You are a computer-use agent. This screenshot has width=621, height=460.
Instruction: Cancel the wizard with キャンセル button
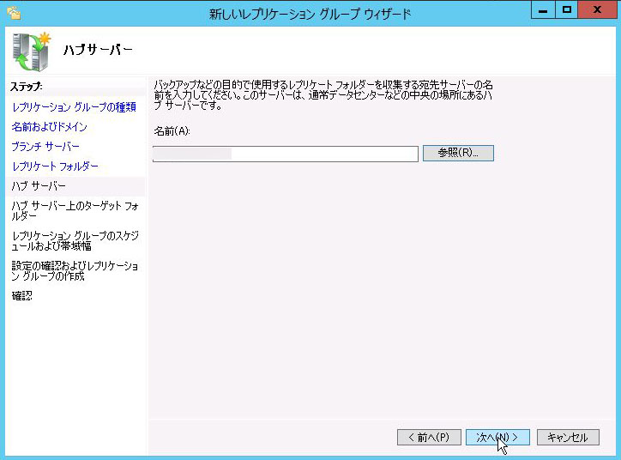click(567, 438)
